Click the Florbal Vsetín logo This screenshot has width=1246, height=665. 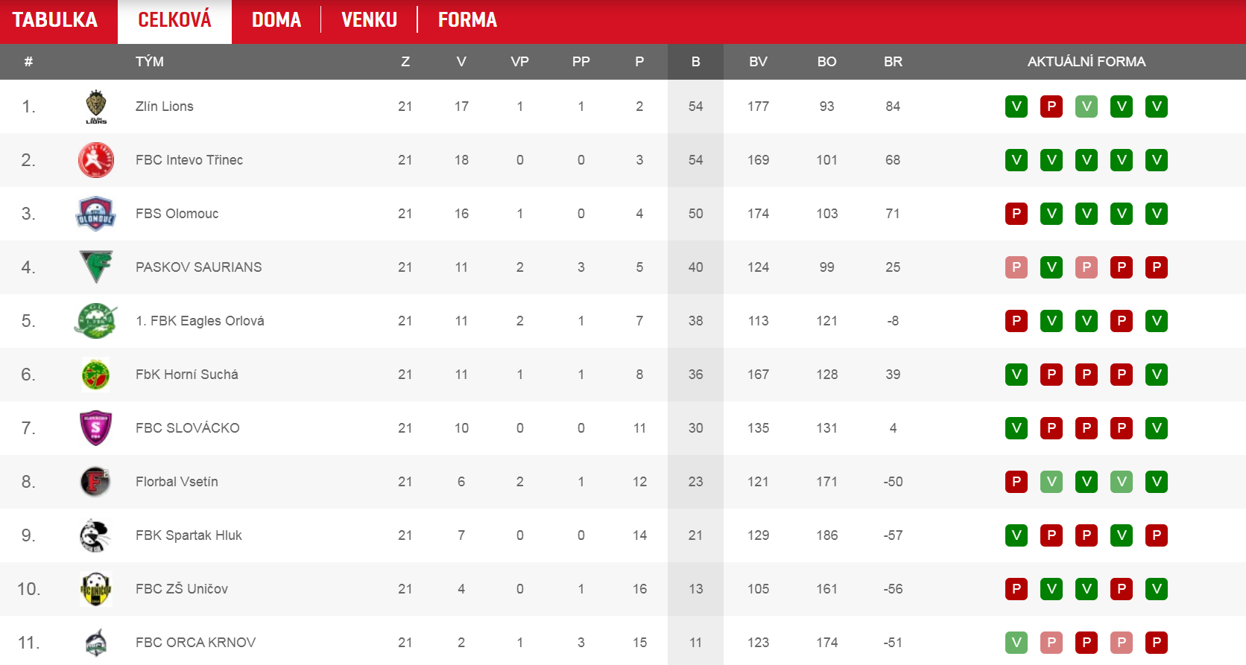pos(96,482)
